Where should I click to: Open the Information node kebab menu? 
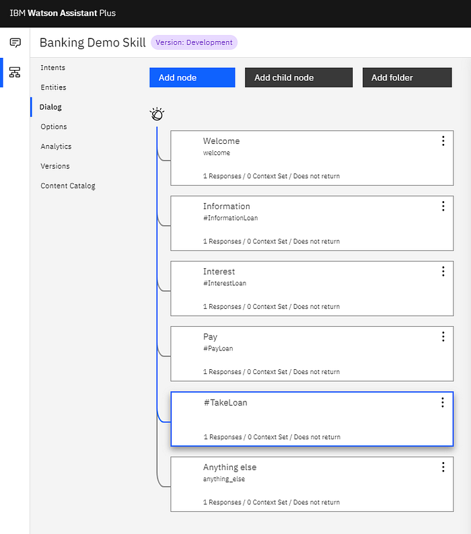point(443,206)
